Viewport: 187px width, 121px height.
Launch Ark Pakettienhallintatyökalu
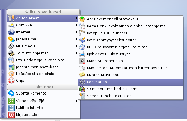(x=130, y=19)
